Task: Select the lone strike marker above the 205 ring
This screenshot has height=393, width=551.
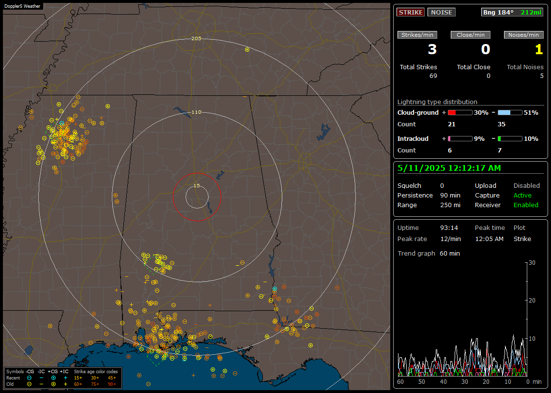Action: pyautogui.click(x=247, y=50)
